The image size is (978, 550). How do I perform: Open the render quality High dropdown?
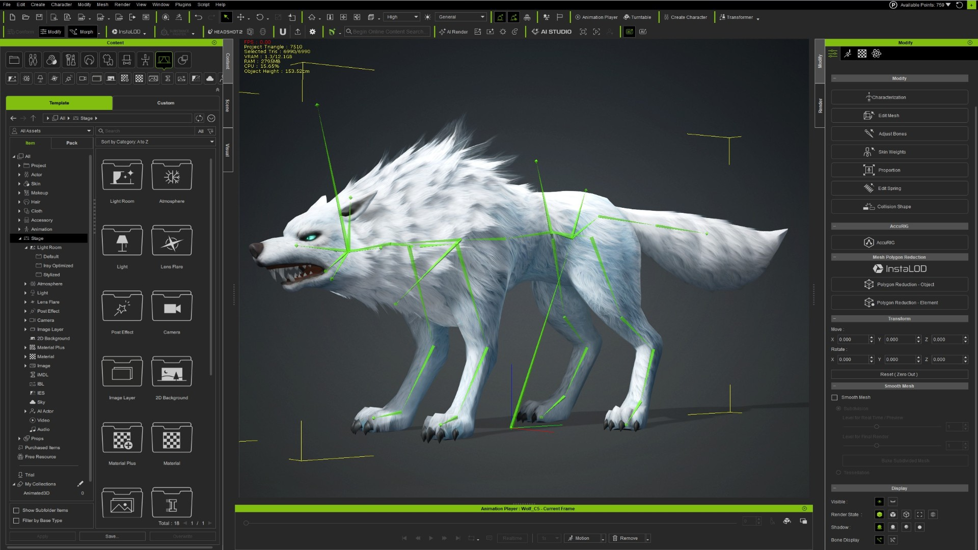pyautogui.click(x=402, y=17)
